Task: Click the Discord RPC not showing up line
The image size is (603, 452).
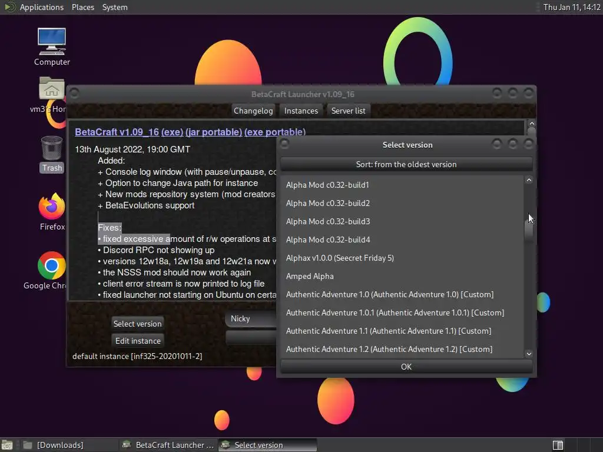Action: (156, 250)
